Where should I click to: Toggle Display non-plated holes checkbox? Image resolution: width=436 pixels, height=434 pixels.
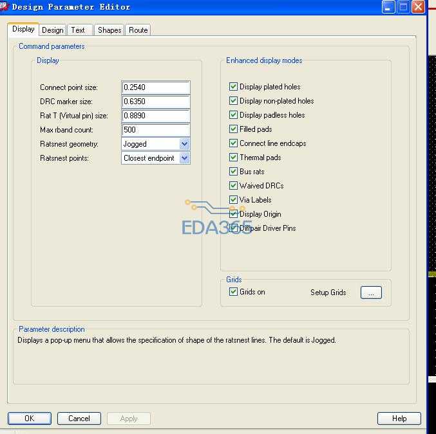tap(233, 101)
